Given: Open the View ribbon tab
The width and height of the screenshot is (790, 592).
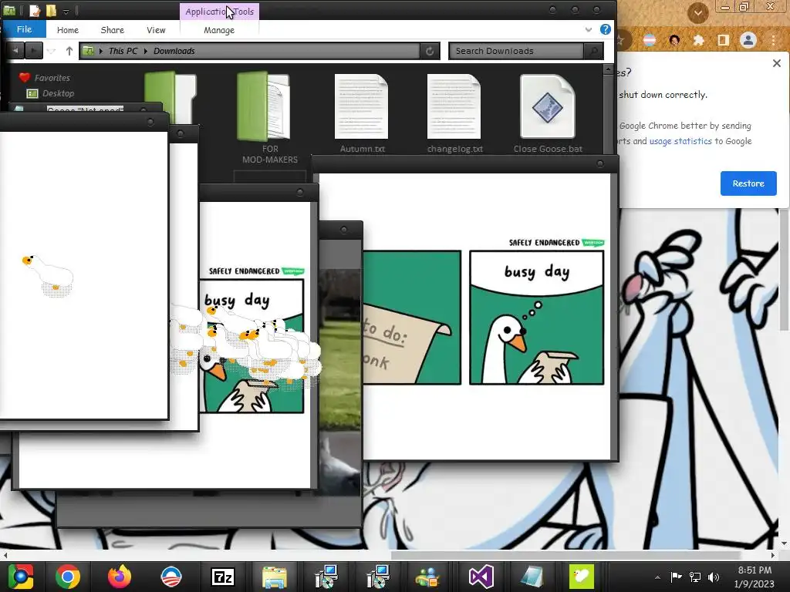Looking at the screenshot, I should point(156,30).
